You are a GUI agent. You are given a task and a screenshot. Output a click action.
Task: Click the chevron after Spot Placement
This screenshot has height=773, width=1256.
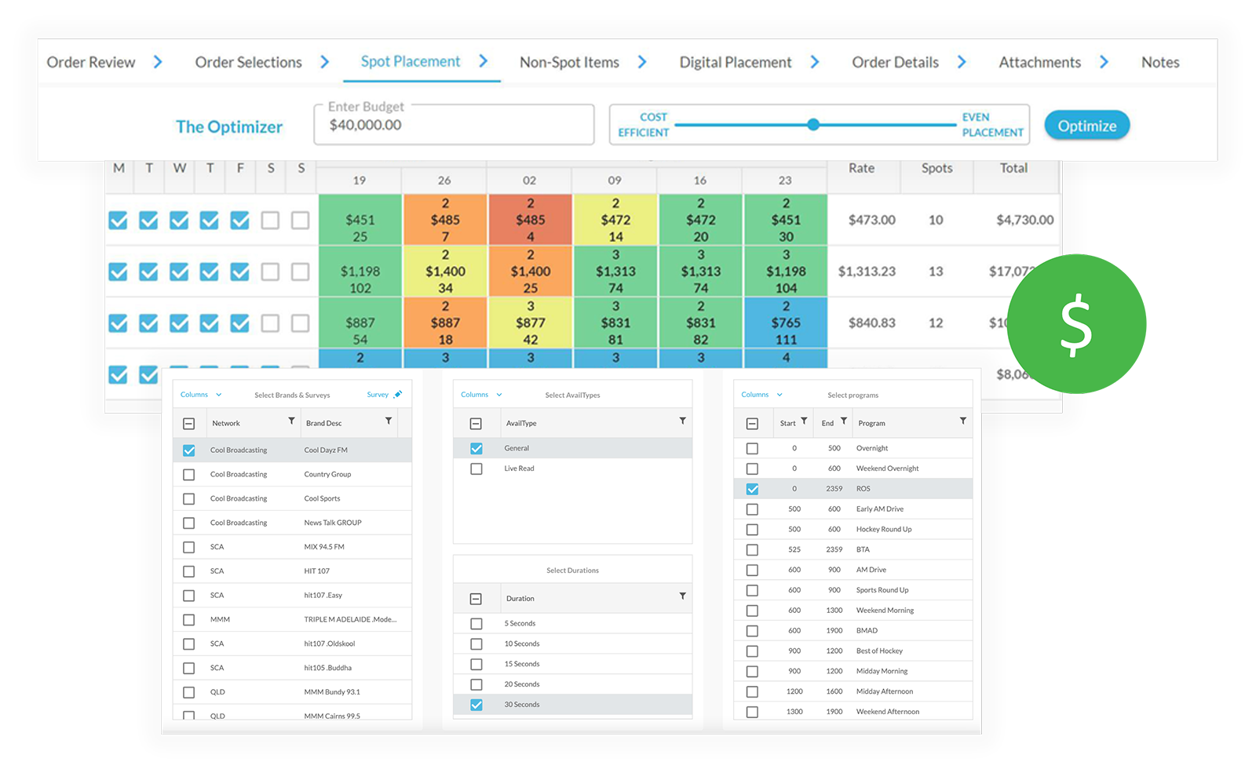[x=484, y=60]
